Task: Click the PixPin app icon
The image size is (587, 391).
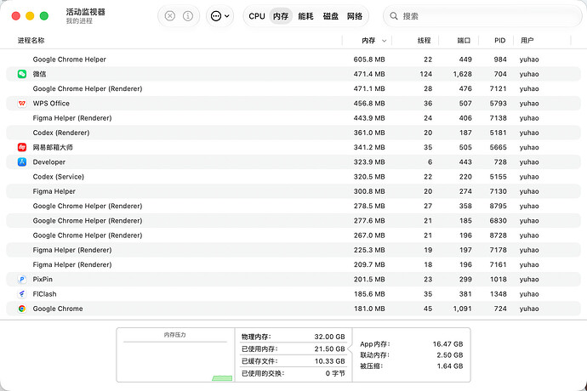Action: (x=22, y=279)
